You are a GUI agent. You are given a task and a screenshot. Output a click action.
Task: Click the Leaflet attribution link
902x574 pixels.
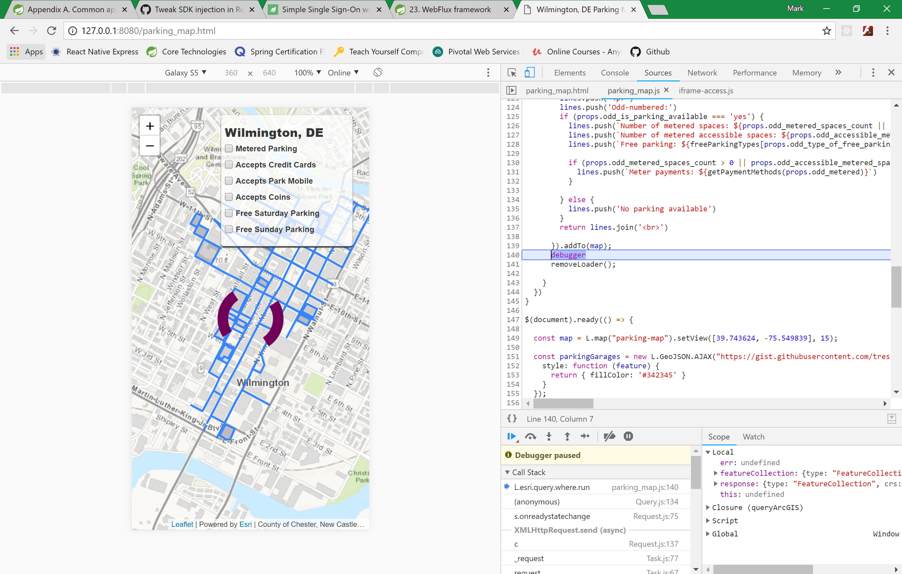pyautogui.click(x=182, y=524)
